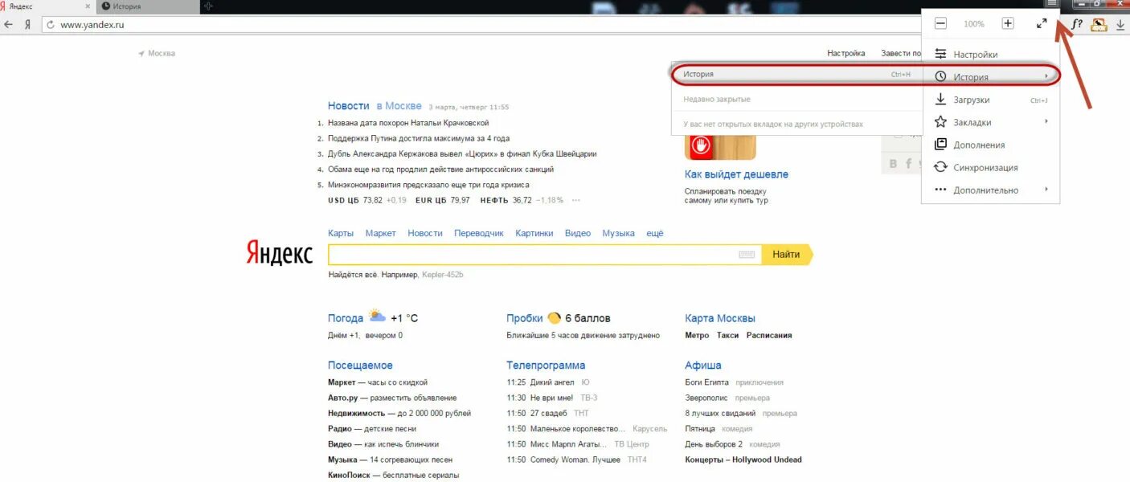1130x482 pixels.
Task: Expand the Дополнительно submenu
Action: coord(991,190)
